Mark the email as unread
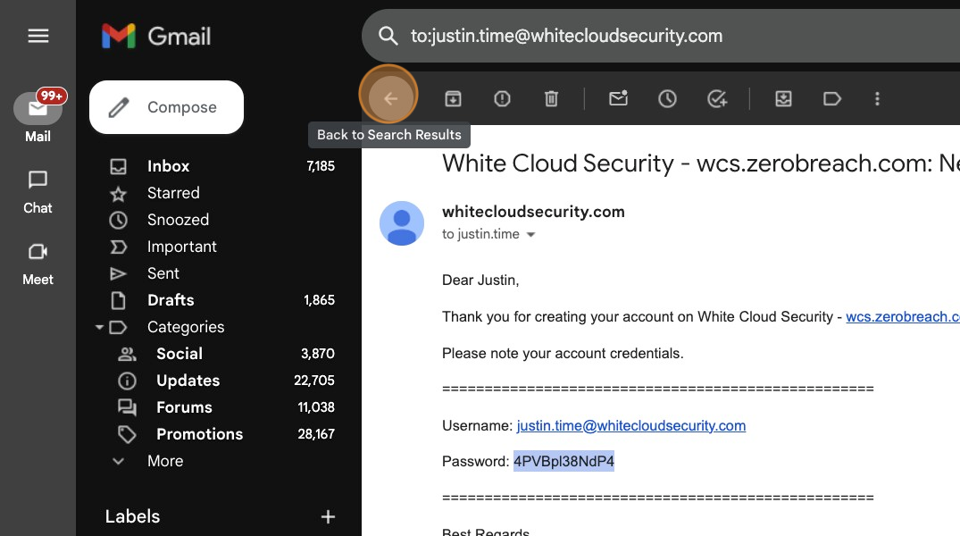This screenshot has width=960, height=536. coord(618,98)
